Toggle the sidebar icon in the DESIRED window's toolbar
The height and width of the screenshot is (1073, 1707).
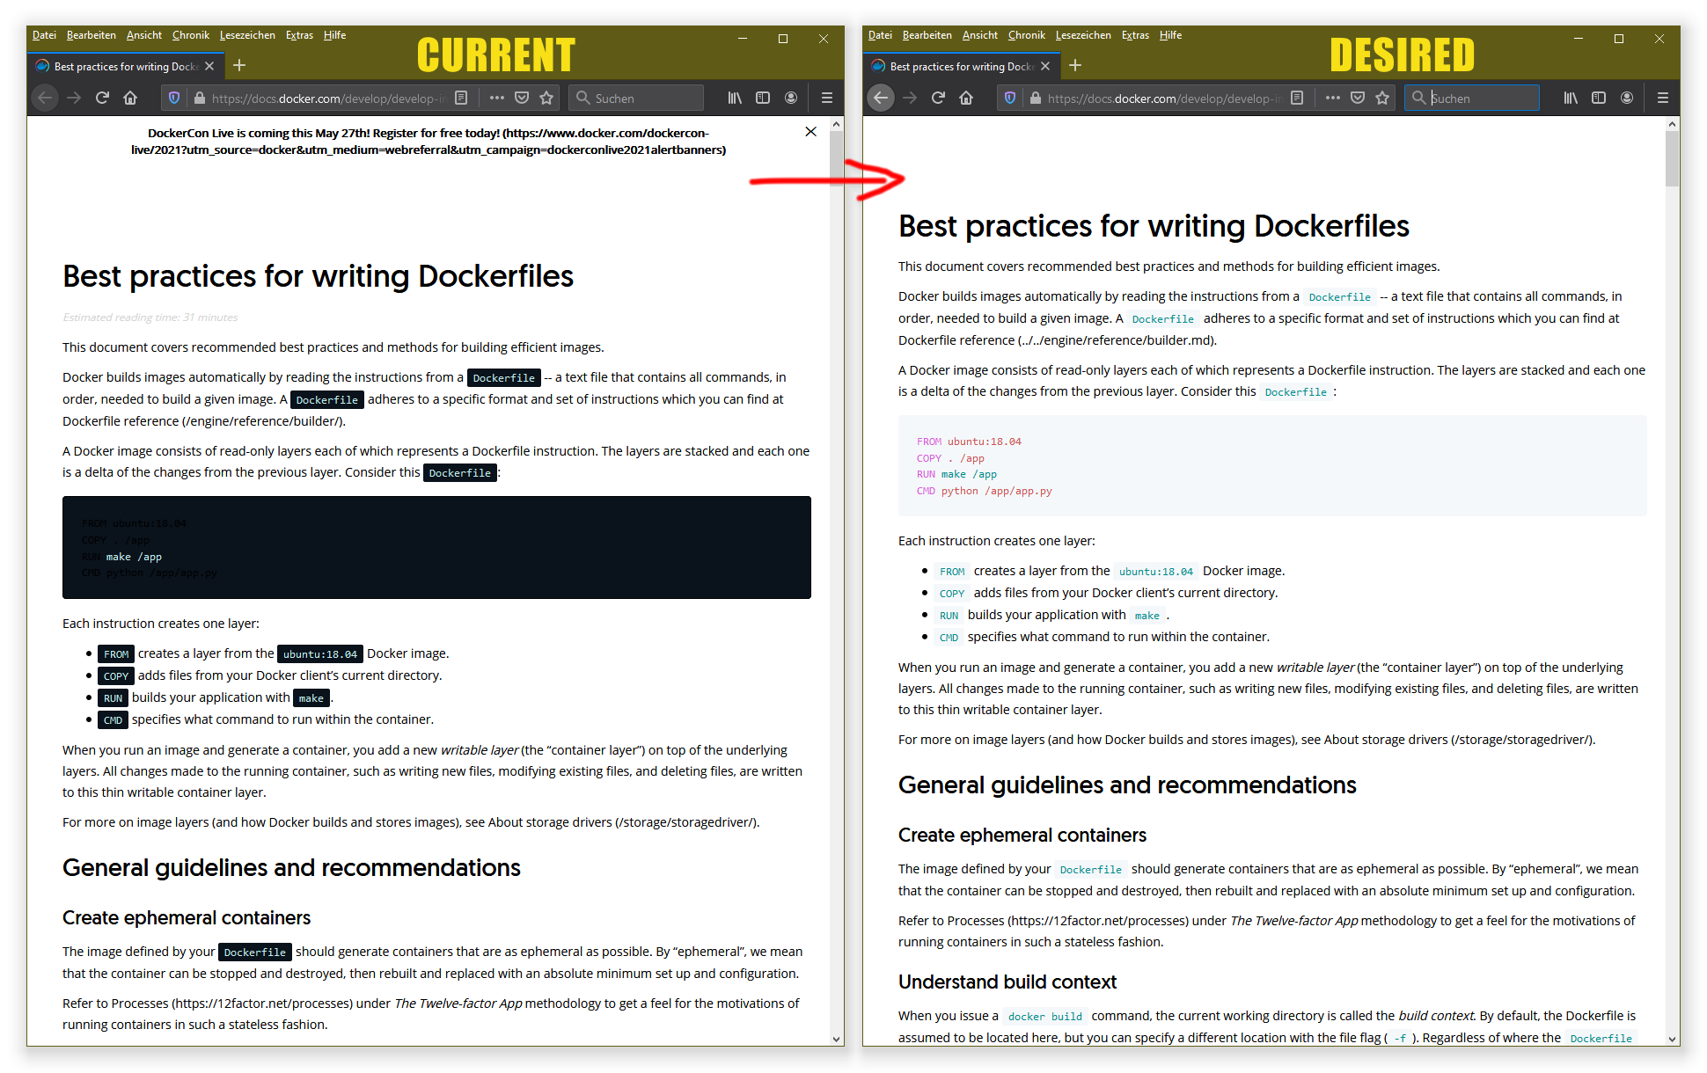[x=1599, y=98]
